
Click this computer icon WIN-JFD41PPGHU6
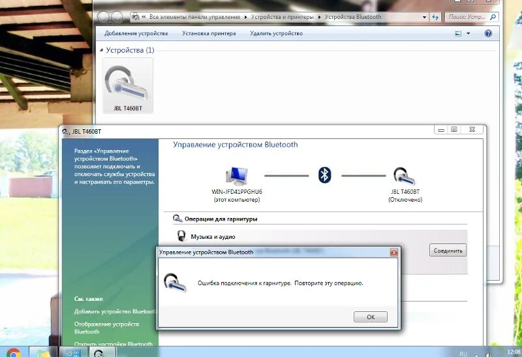pos(236,176)
